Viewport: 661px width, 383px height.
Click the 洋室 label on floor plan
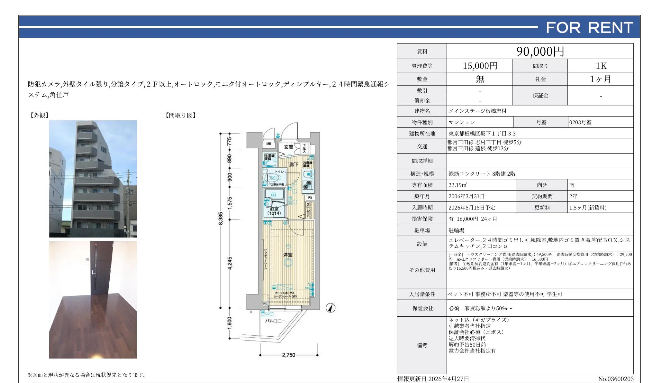click(288, 255)
